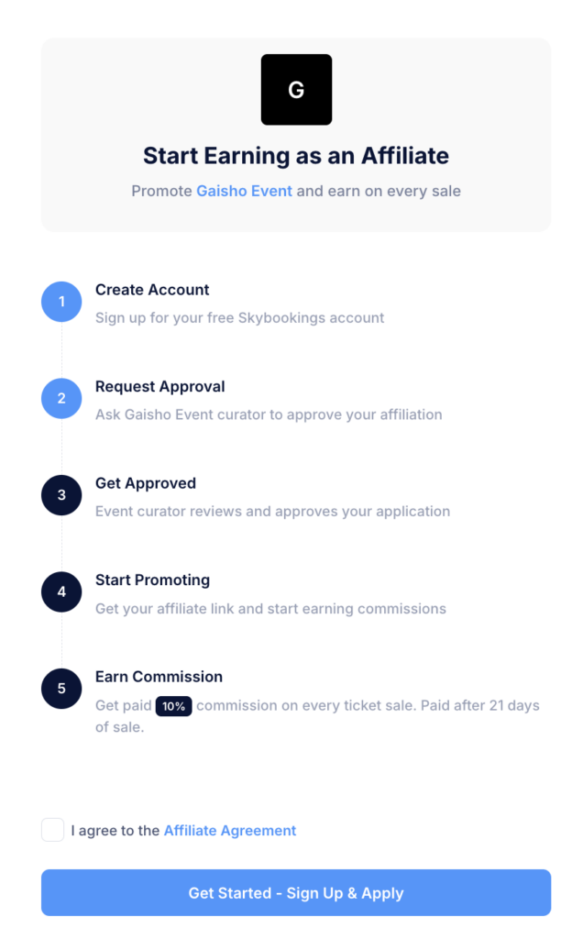Click the step 5 circle icon
The width and height of the screenshot is (583, 939).
(61, 689)
